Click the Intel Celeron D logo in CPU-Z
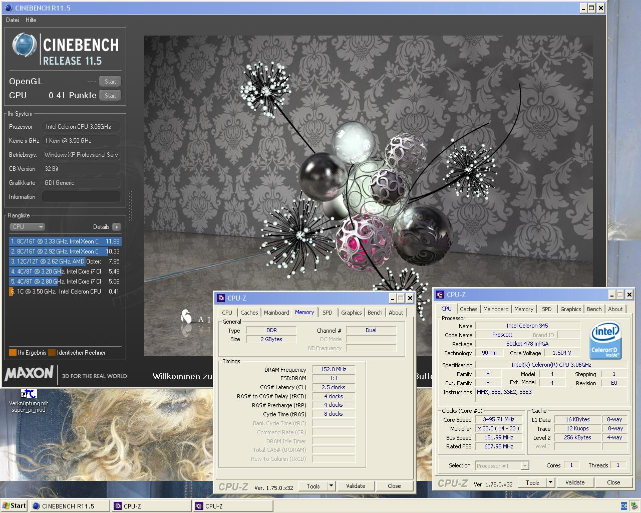 pos(605,341)
